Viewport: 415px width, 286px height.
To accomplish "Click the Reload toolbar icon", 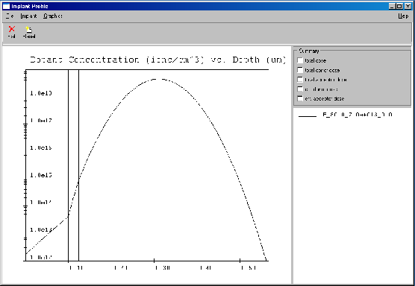I will [x=28, y=29].
